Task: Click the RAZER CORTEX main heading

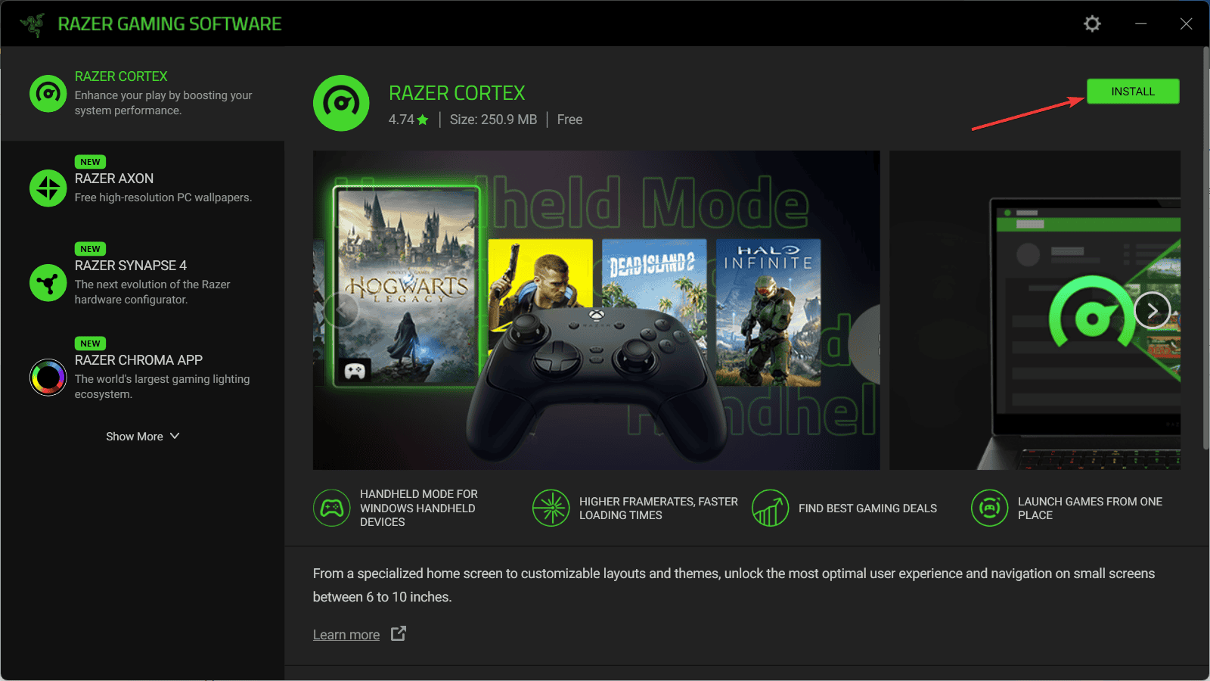Action: [x=457, y=93]
